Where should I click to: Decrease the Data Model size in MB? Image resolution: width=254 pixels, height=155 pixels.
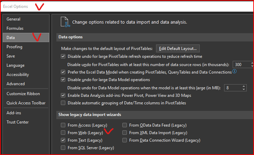point(244,89)
